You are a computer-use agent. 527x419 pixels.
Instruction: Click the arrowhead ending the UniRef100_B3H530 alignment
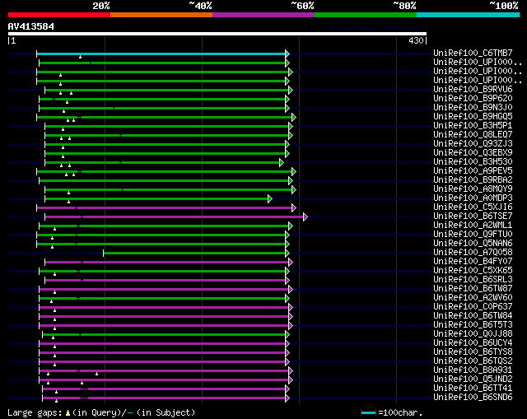click(x=282, y=163)
